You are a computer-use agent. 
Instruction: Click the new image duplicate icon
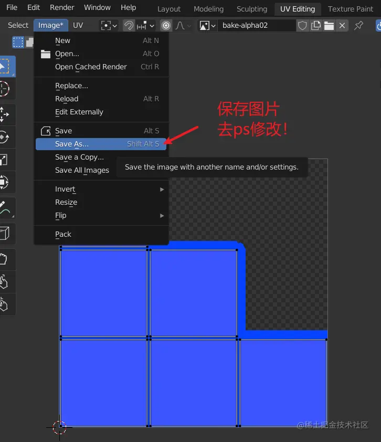pyautogui.click(x=316, y=26)
